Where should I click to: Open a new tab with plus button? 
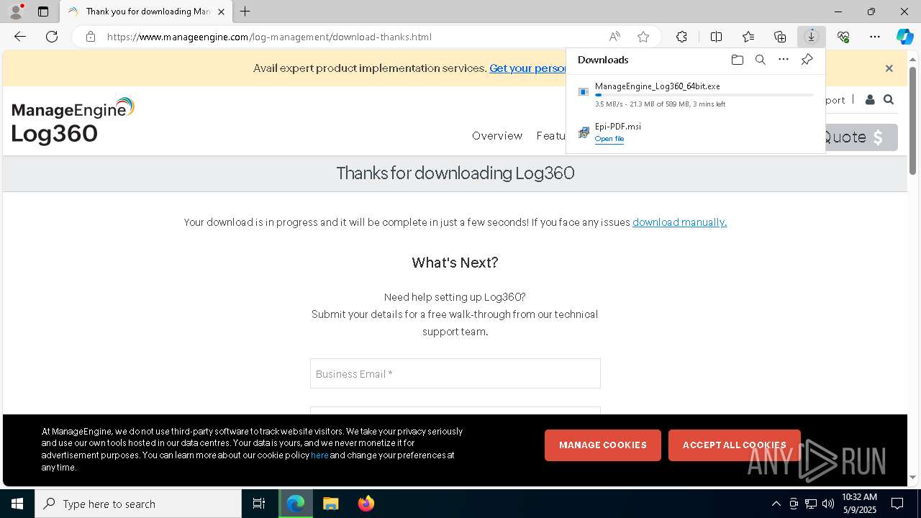[245, 12]
